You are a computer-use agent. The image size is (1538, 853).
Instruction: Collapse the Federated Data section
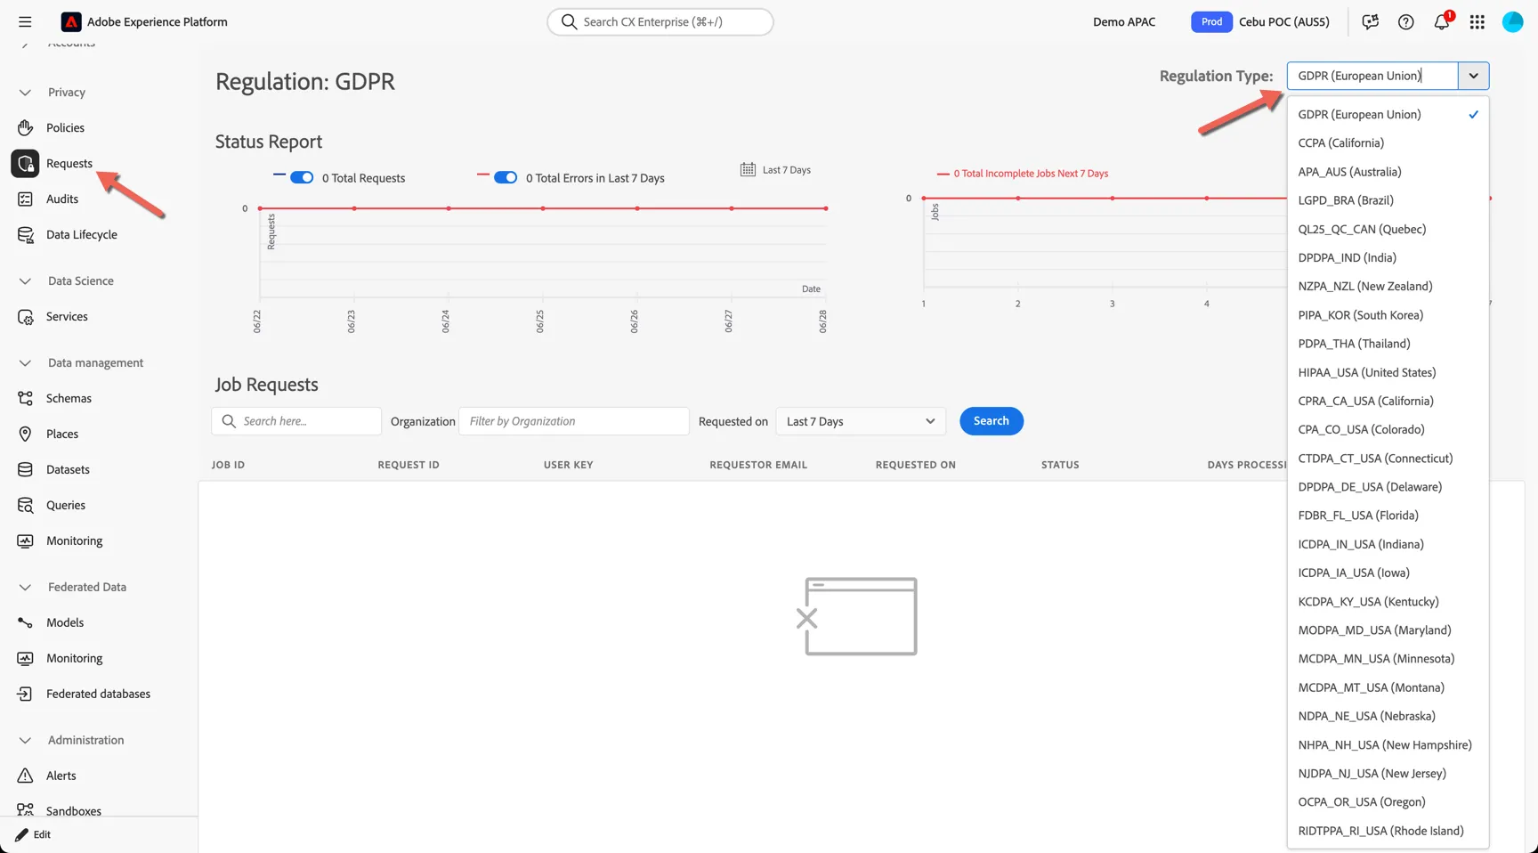25,588
